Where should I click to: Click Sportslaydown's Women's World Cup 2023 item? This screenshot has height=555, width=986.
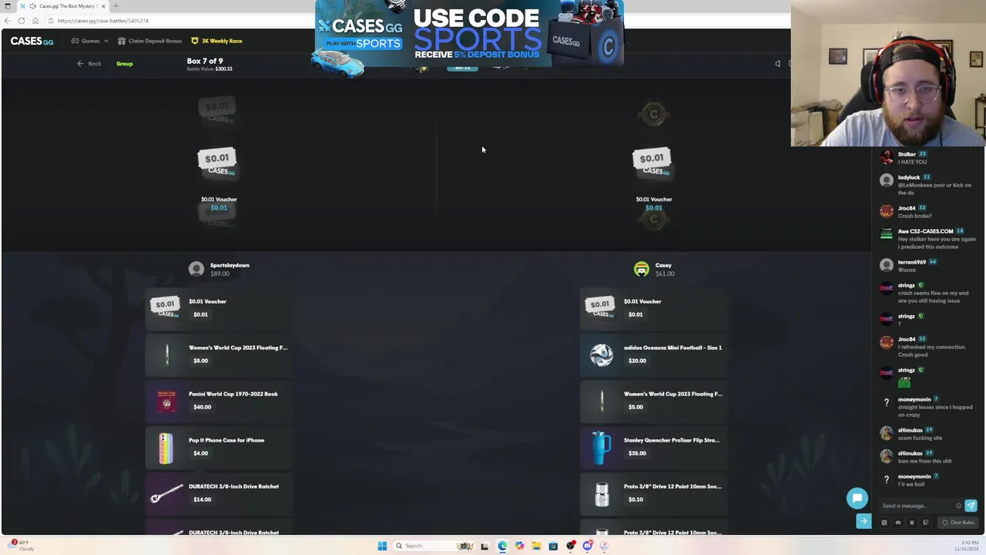pos(219,354)
